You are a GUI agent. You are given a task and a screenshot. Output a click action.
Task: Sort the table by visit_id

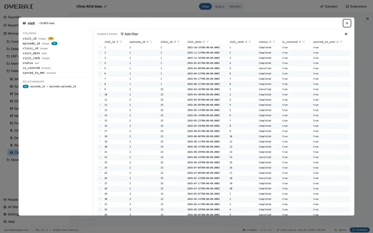tap(117, 42)
